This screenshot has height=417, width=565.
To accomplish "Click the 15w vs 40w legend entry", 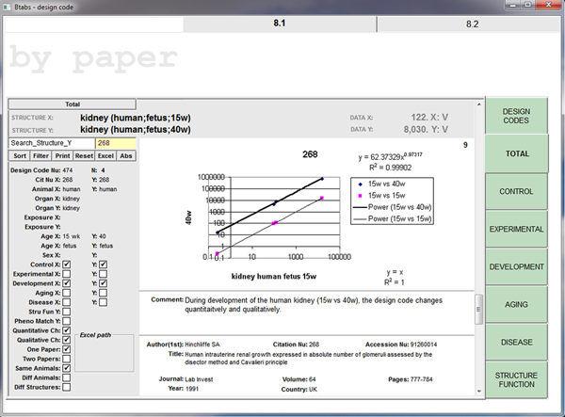I will 382,184.
